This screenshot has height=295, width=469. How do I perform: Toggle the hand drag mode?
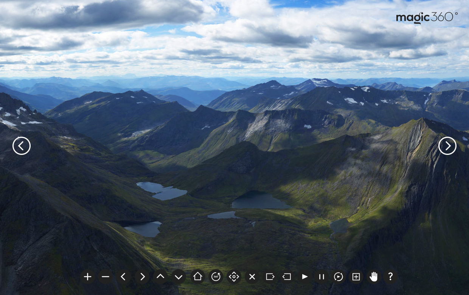374,277
